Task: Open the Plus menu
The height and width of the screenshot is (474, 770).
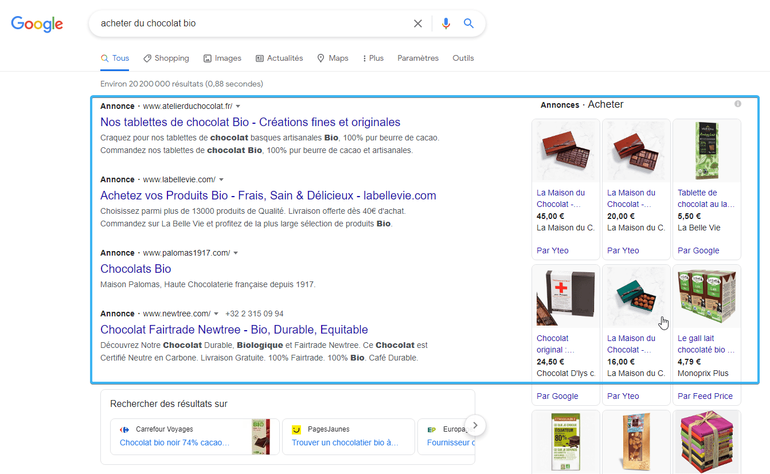Action: pos(373,58)
